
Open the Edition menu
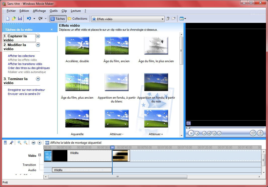24,11
